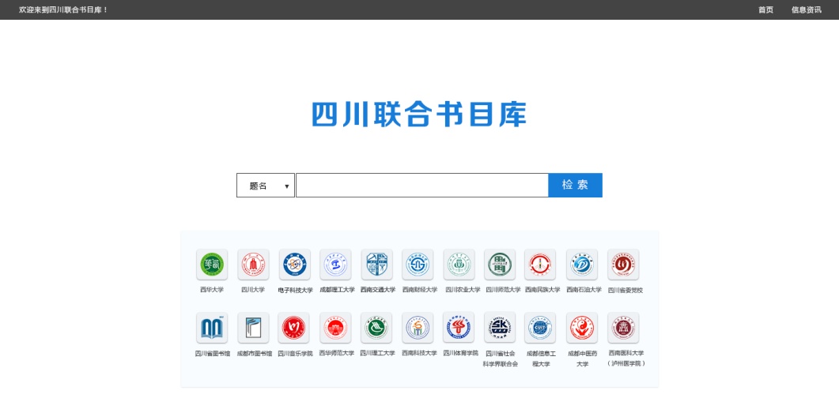Click the 欢迎来到四川联合书目库 welcome text
The image size is (839, 413).
(x=64, y=9)
